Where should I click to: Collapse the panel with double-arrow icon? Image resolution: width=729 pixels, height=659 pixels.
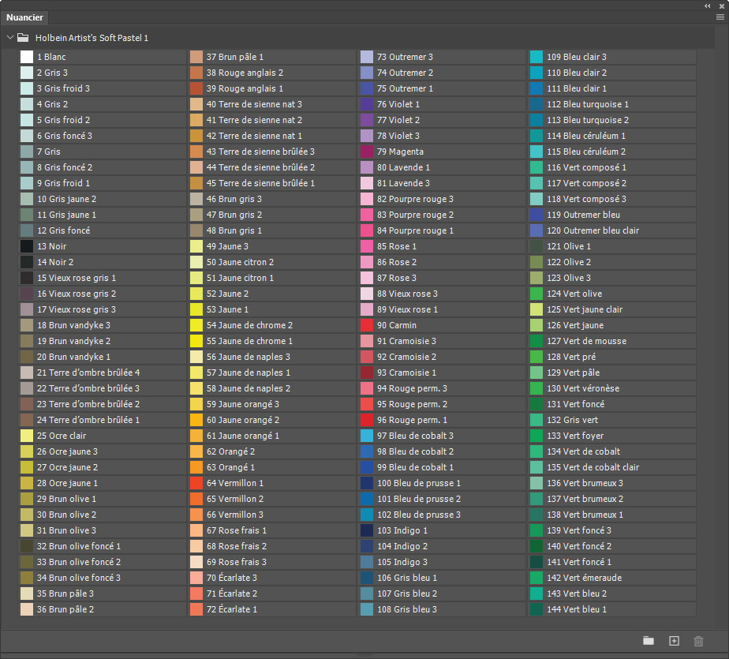(x=708, y=6)
